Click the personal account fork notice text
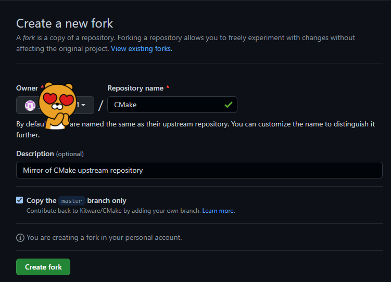The height and width of the screenshot is (282, 391). pyautogui.click(x=104, y=238)
